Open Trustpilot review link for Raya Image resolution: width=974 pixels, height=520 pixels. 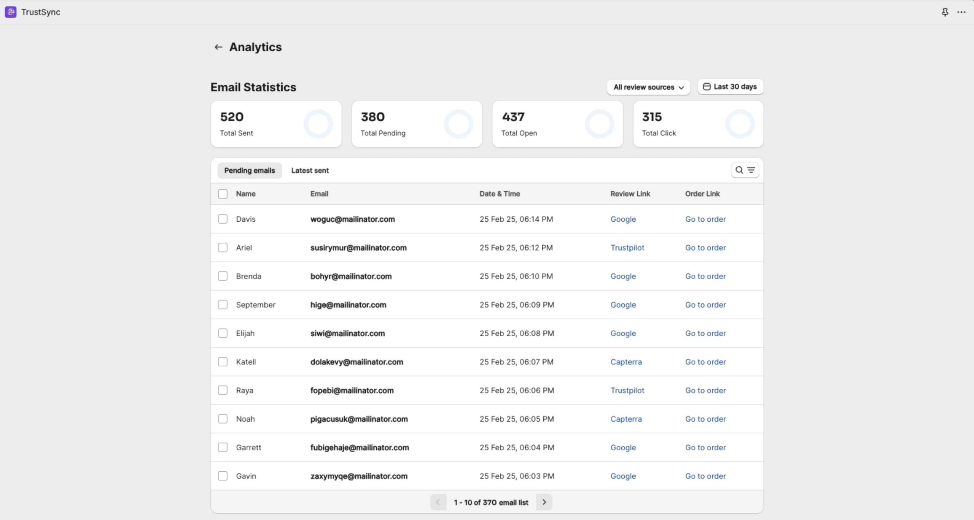[627, 390]
